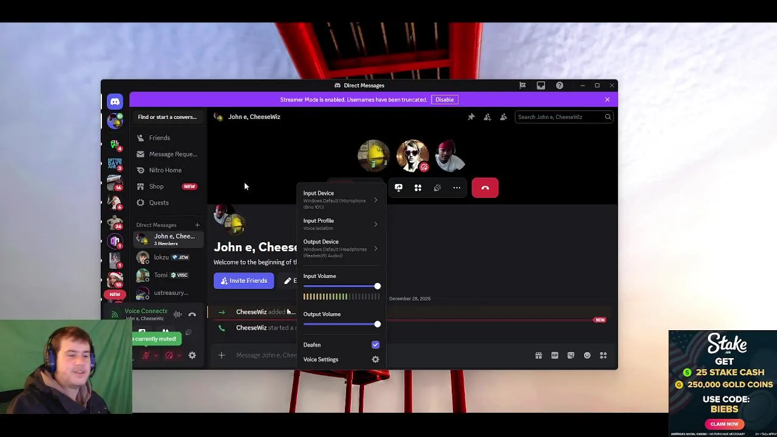Go to Nitro Home
Screen dimensions: 777x437
168,171
